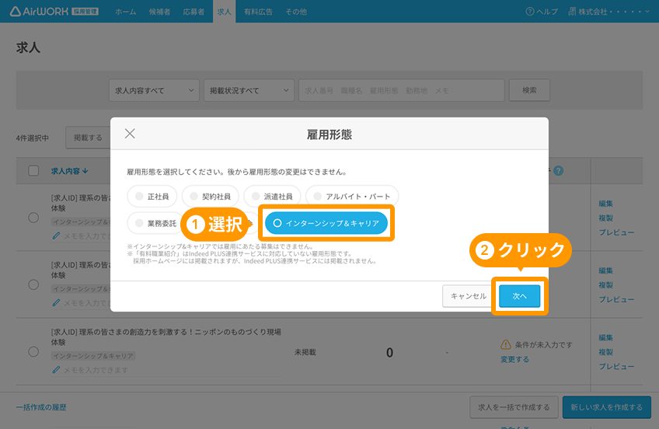This screenshot has height=429, width=659.
Task: Click 求人を一括で作成する button
Action: tap(514, 407)
